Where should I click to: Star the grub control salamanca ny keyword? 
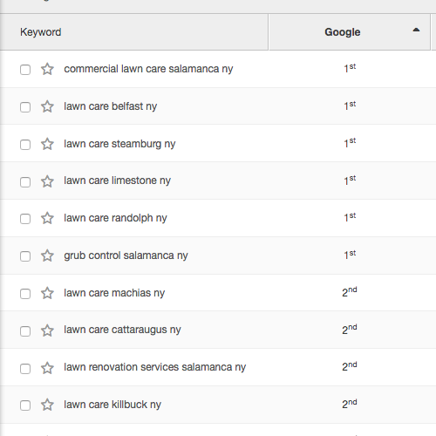(x=47, y=255)
